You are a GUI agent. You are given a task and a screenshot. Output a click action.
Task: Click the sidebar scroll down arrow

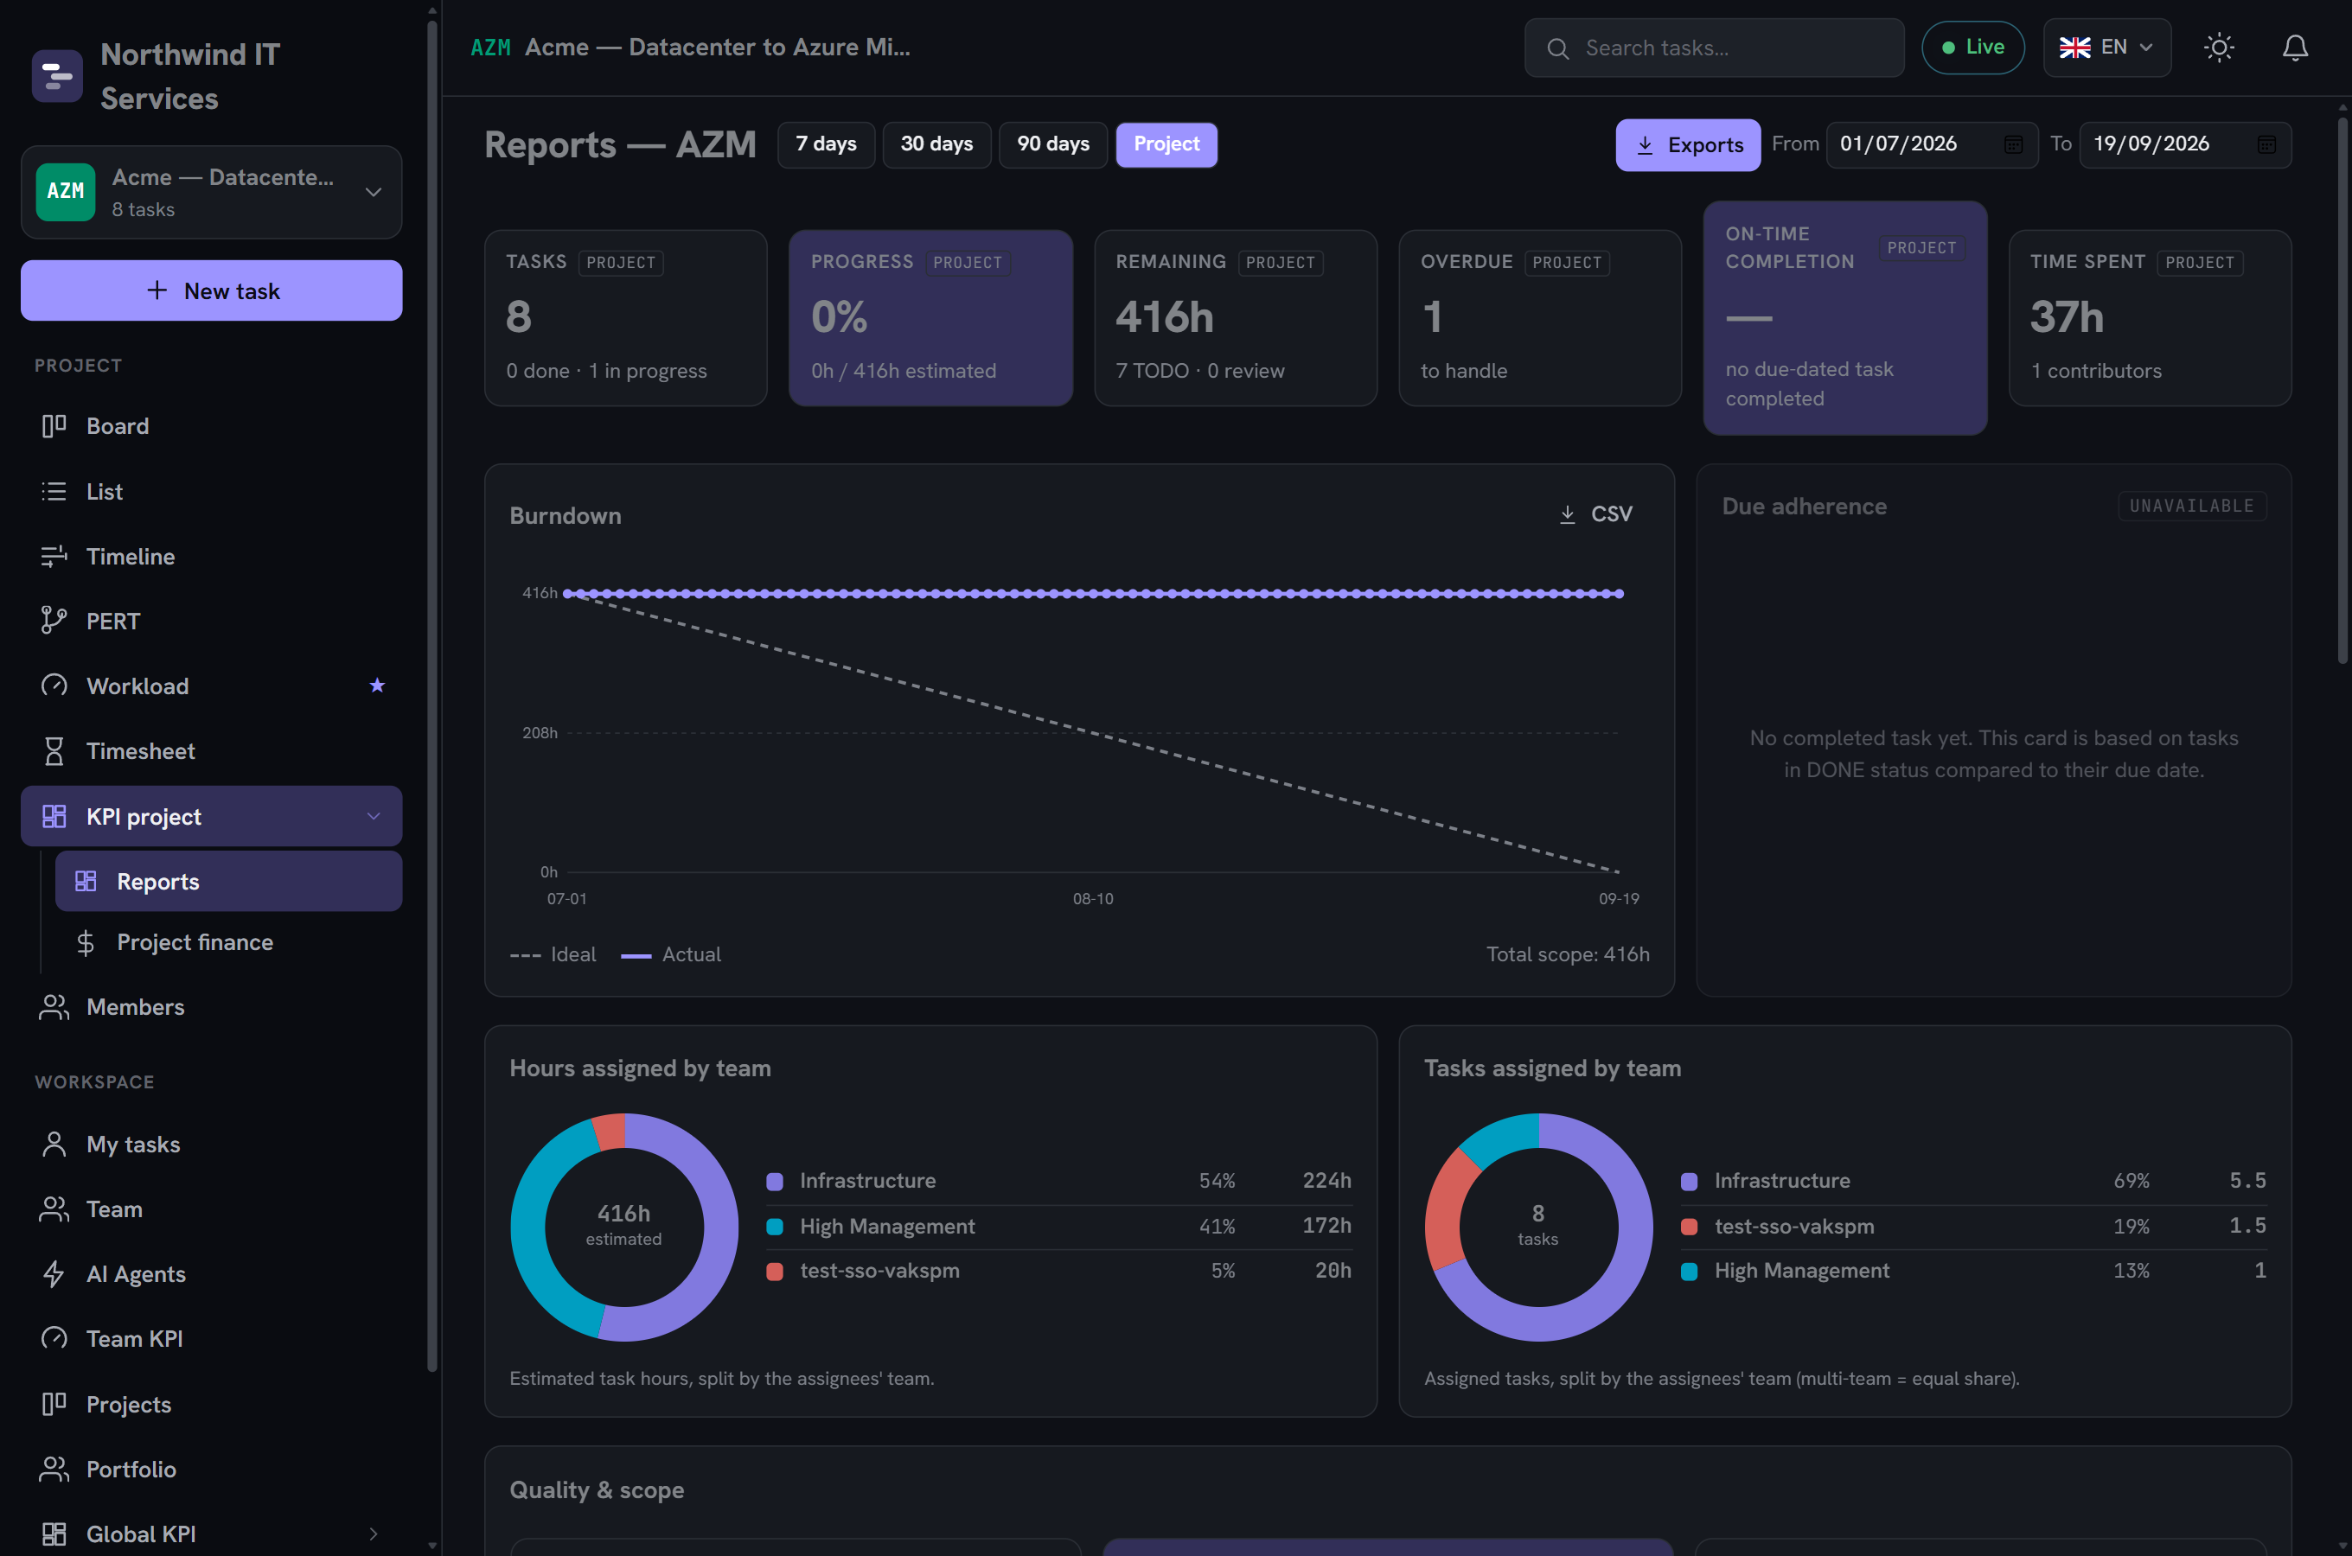click(431, 1545)
